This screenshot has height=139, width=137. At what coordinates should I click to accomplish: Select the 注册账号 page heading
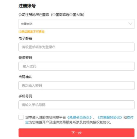[x=27, y=6]
